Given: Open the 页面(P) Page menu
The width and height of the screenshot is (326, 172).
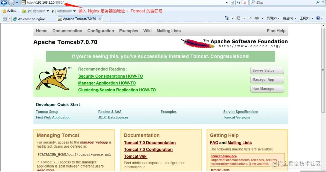Looking at the screenshot, I should click(273, 18).
